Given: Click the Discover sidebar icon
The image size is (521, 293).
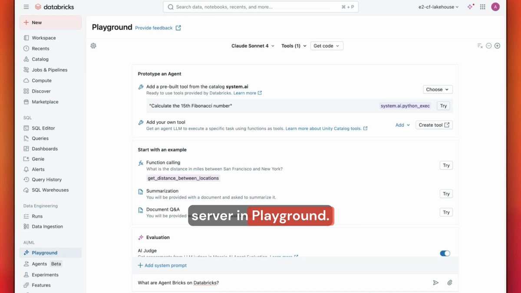Looking at the screenshot, I should click(26, 91).
